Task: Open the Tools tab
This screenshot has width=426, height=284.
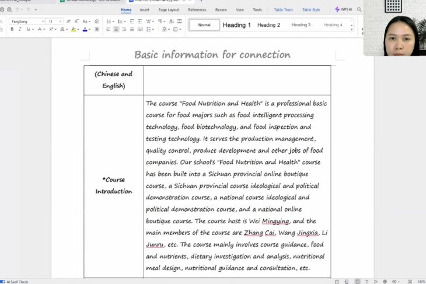Action: tap(257, 10)
